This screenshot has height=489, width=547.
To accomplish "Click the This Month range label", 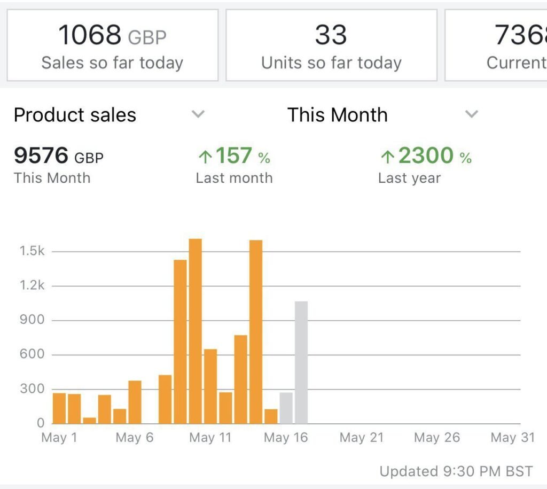I will pyautogui.click(x=337, y=115).
